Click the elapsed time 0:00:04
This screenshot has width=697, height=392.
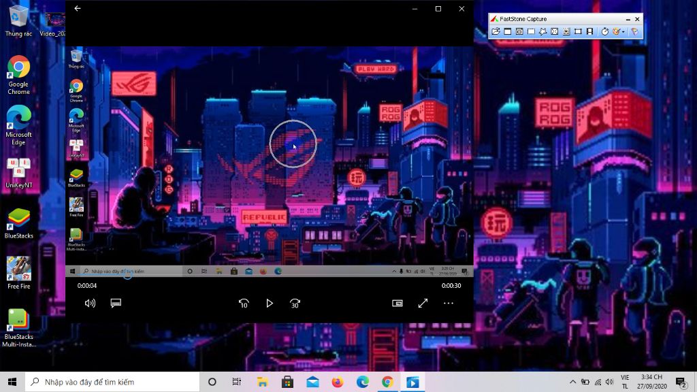86,286
